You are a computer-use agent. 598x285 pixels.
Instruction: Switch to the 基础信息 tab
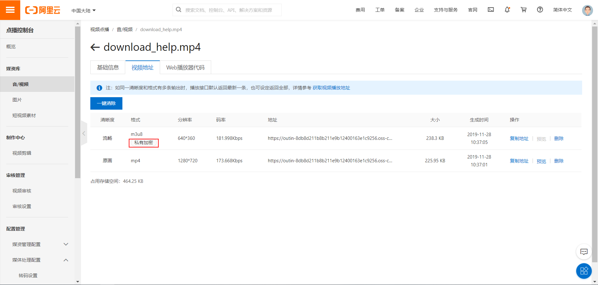point(107,67)
